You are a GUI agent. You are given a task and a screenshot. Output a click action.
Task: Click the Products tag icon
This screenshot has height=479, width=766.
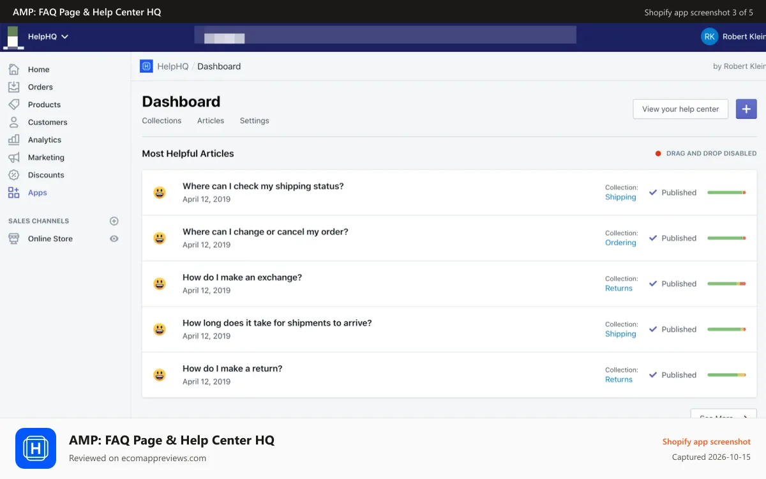[13, 104]
